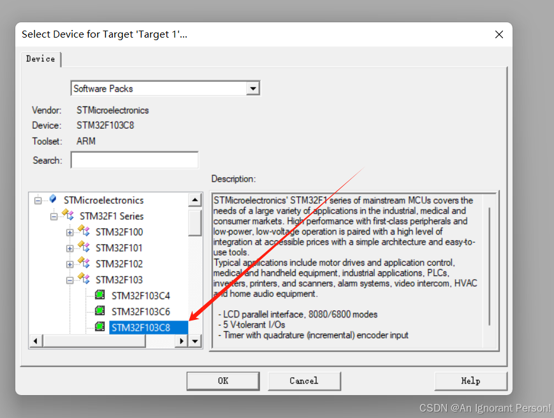
Task: Open the Software Packs dropdown
Action: (x=253, y=89)
